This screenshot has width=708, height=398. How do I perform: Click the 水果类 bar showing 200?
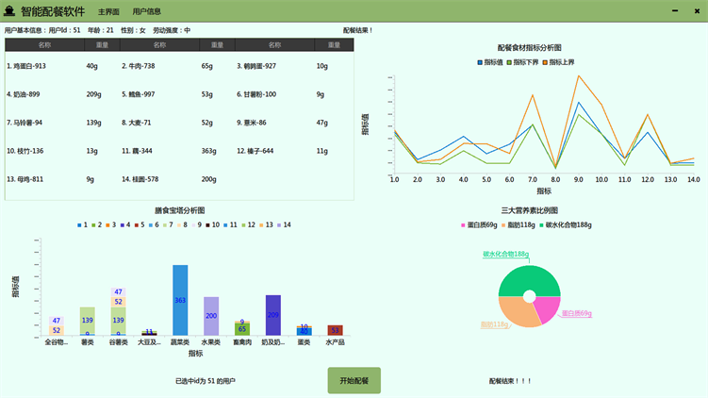point(211,316)
